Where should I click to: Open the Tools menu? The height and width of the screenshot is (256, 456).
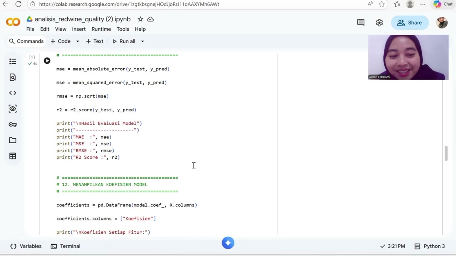pyautogui.click(x=123, y=29)
